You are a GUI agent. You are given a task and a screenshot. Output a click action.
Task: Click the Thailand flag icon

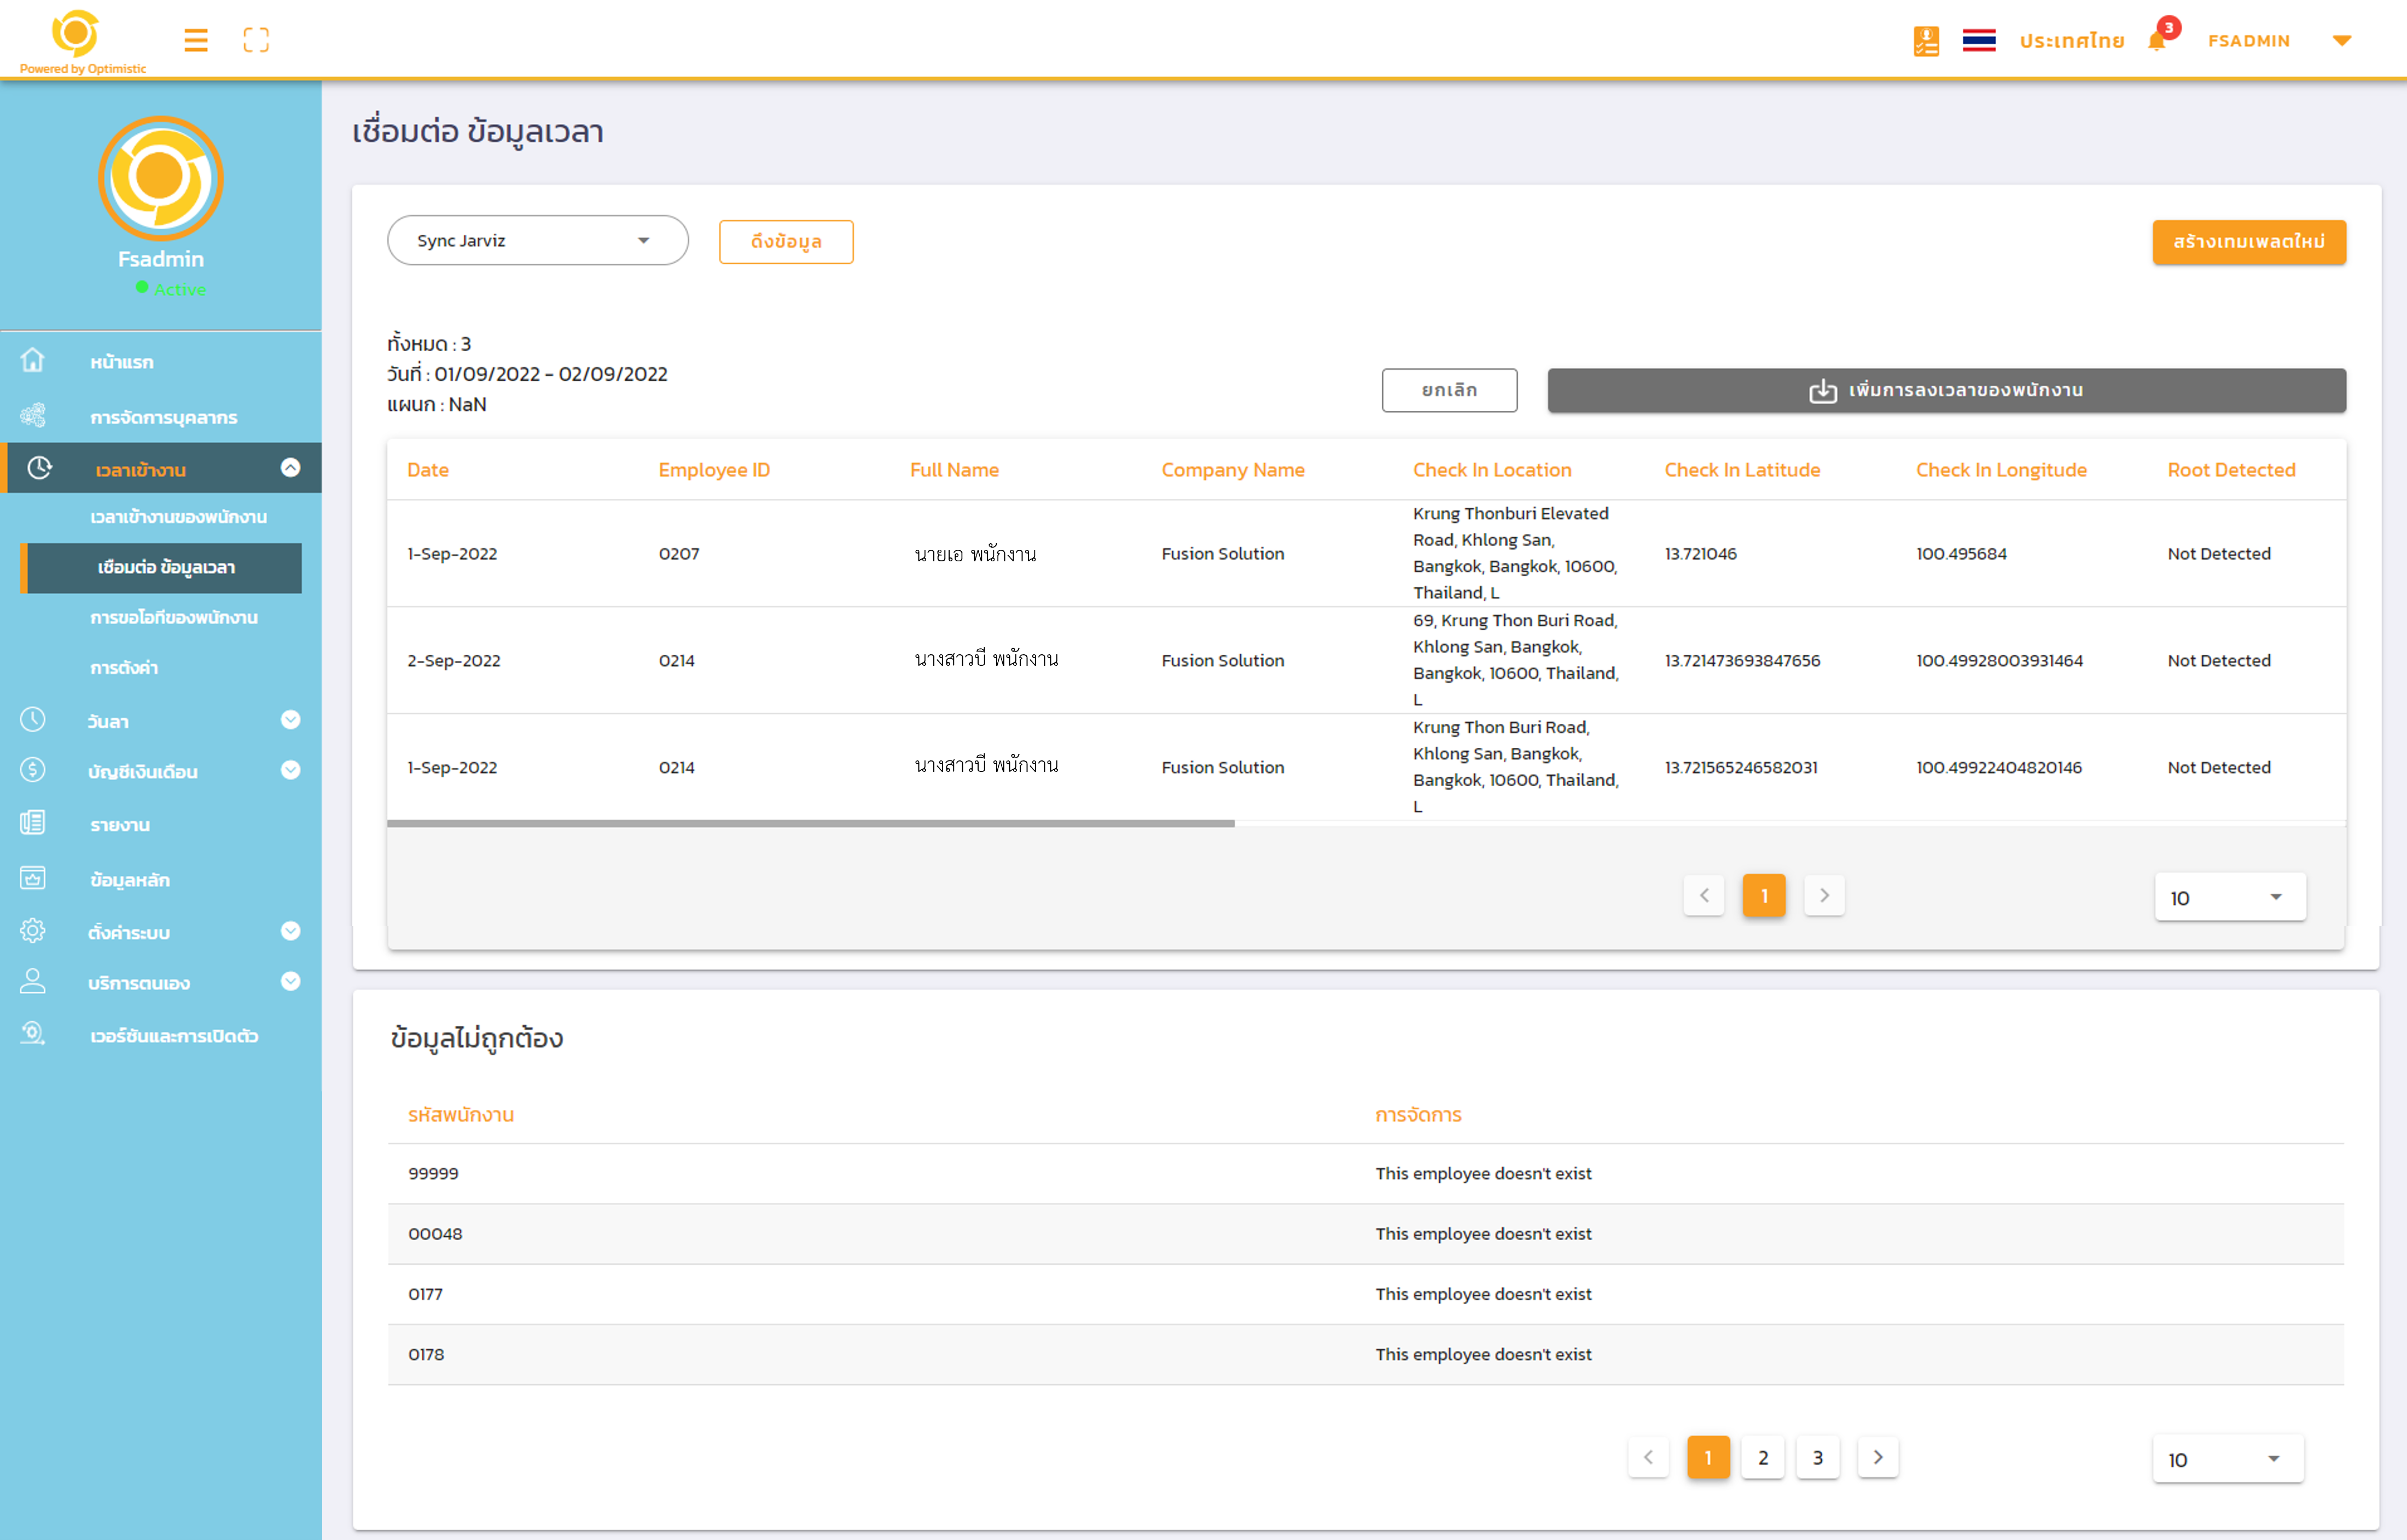(x=1979, y=41)
